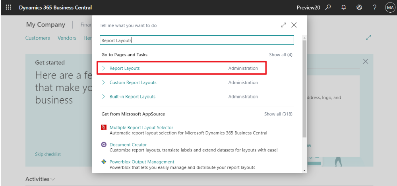Click the Administration label on Built-in Report Layouts row
Image resolution: width=397 pixels, height=186 pixels.
(x=243, y=96)
